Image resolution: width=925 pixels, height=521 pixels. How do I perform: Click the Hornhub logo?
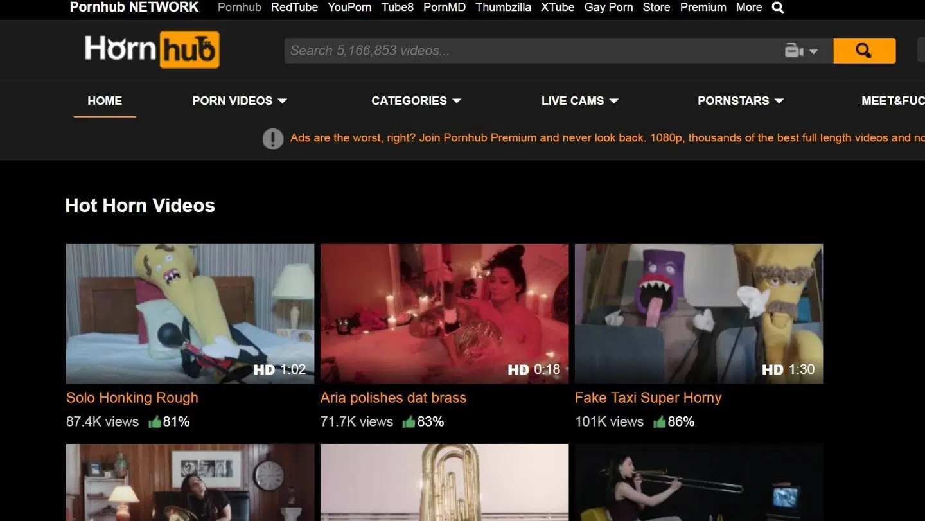152,49
